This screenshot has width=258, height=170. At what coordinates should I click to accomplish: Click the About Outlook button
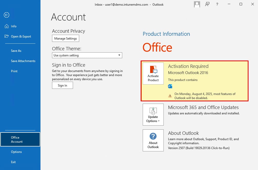click(x=153, y=140)
